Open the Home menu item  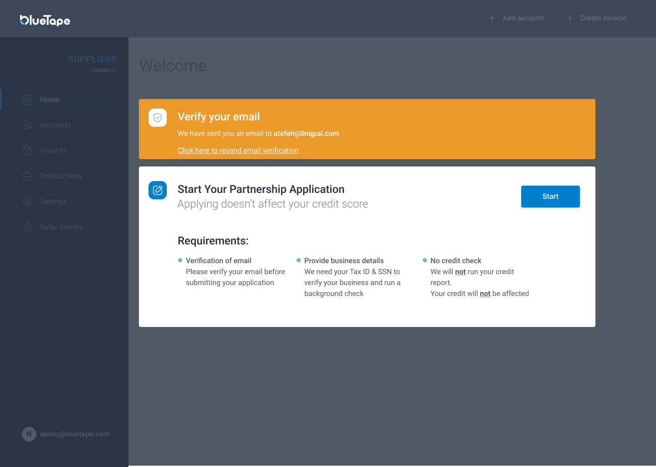tap(59, 100)
